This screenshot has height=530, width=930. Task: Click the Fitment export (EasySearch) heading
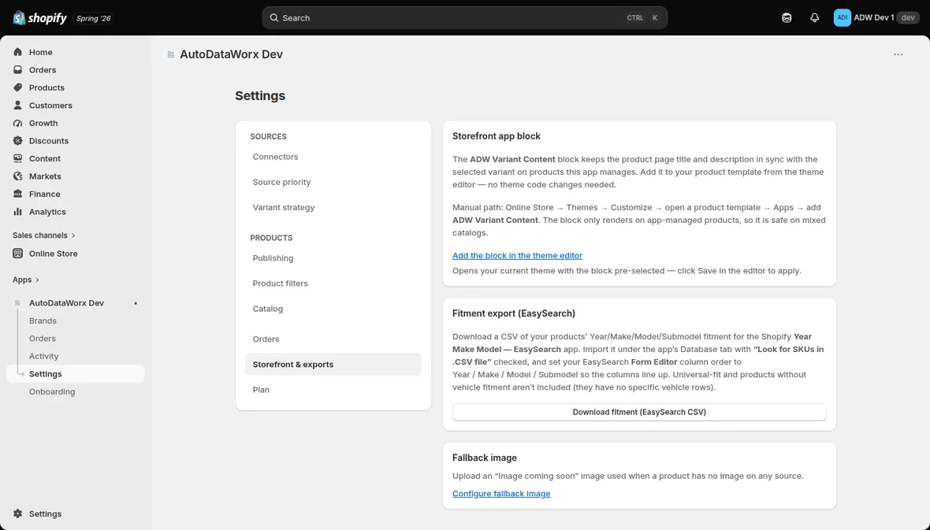click(514, 313)
